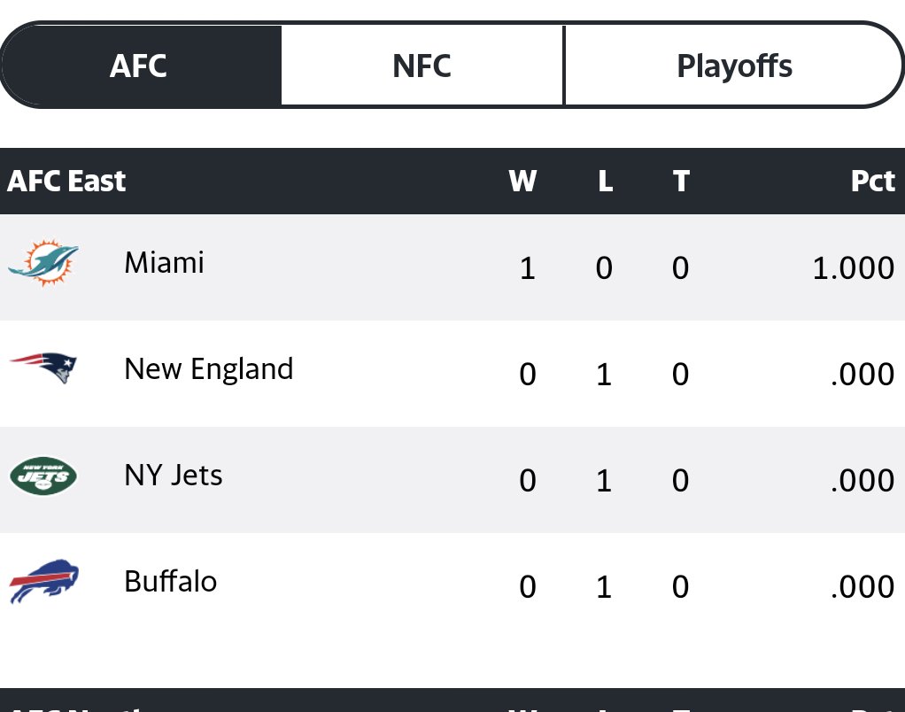The height and width of the screenshot is (712, 905).
Task: Click the NY Jets team logo
Action: click(x=43, y=476)
